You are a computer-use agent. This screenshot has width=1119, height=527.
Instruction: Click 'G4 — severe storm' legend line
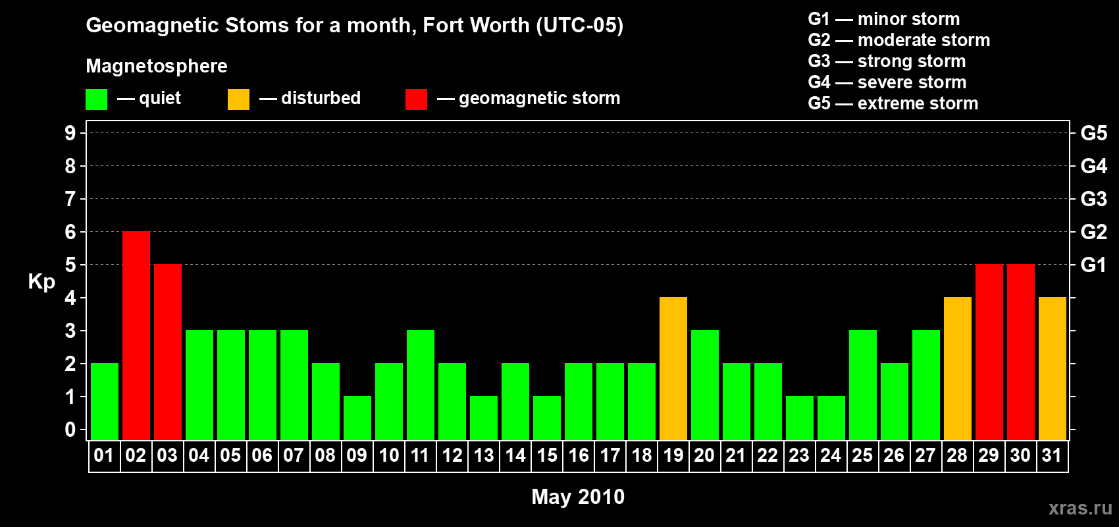click(x=887, y=82)
